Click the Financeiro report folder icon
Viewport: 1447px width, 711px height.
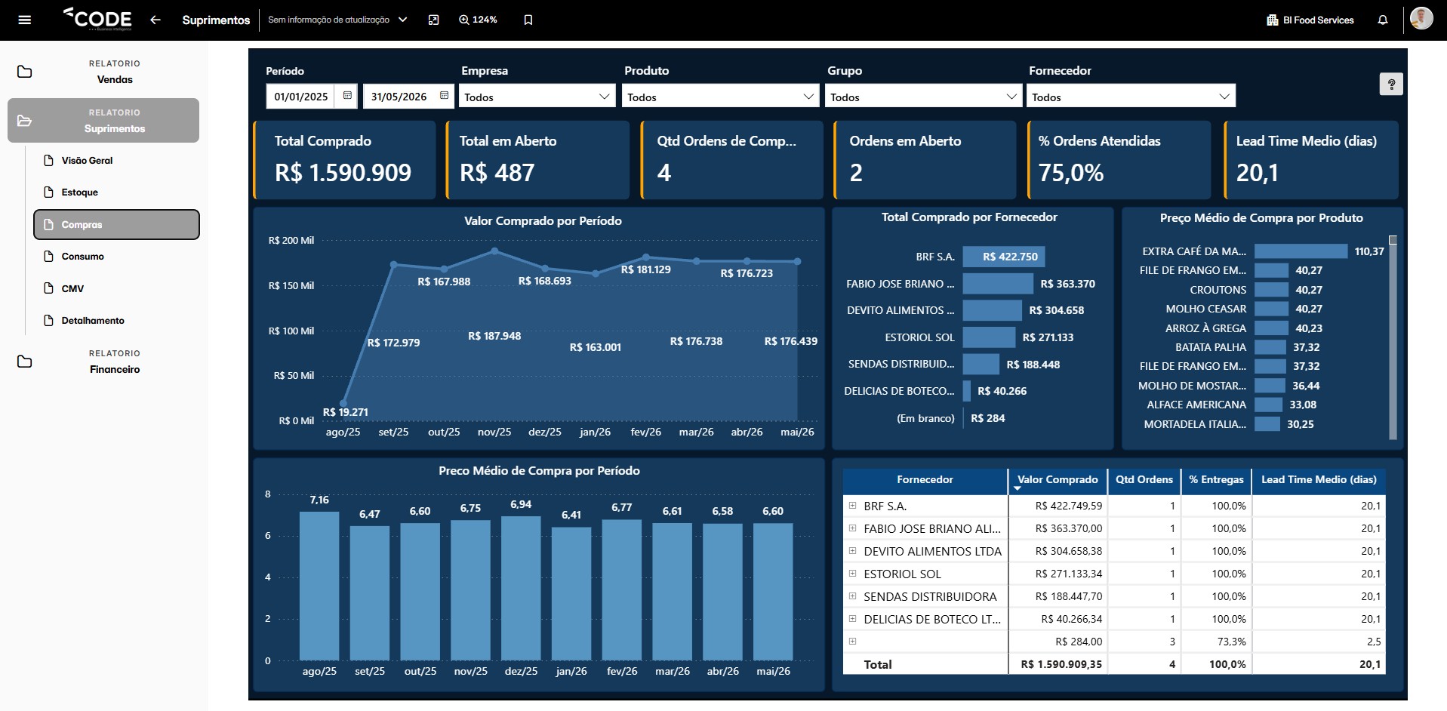click(x=24, y=362)
